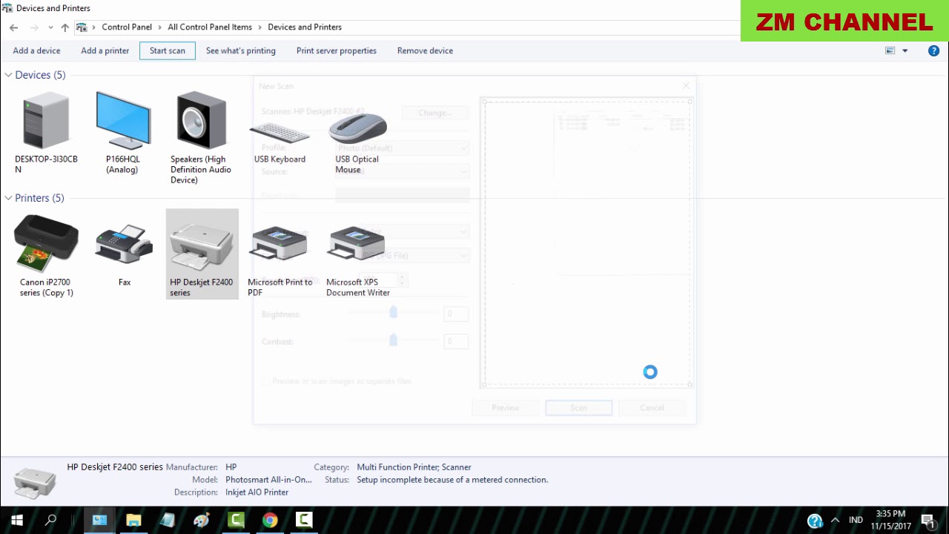Select the Fax printer icon
The height and width of the screenshot is (534, 949).
click(x=124, y=243)
